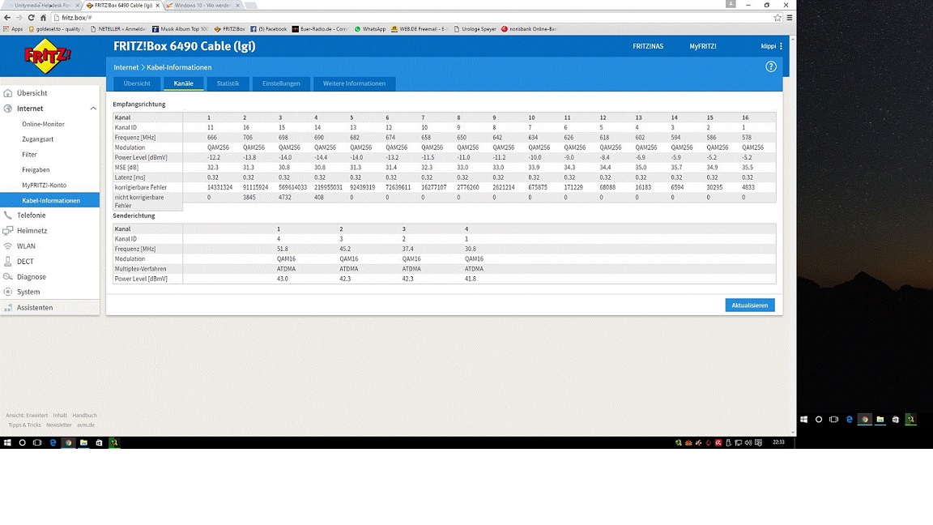The image size is (933, 525).
Task: Click the FRITZ! logo in header
Action: (48, 57)
